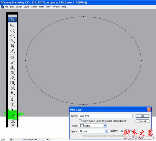Open the Filter menu
Viewport: 156px width, 141px height.
coord(41,7)
